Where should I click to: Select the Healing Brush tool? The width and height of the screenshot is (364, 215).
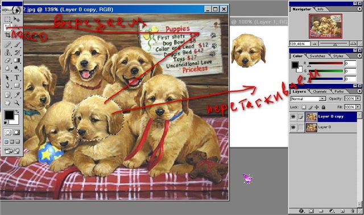[7, 44]
